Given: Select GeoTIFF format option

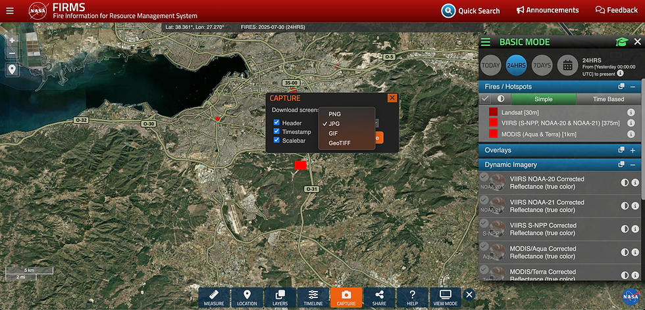Looking at the screenshot, I should 347,143.
